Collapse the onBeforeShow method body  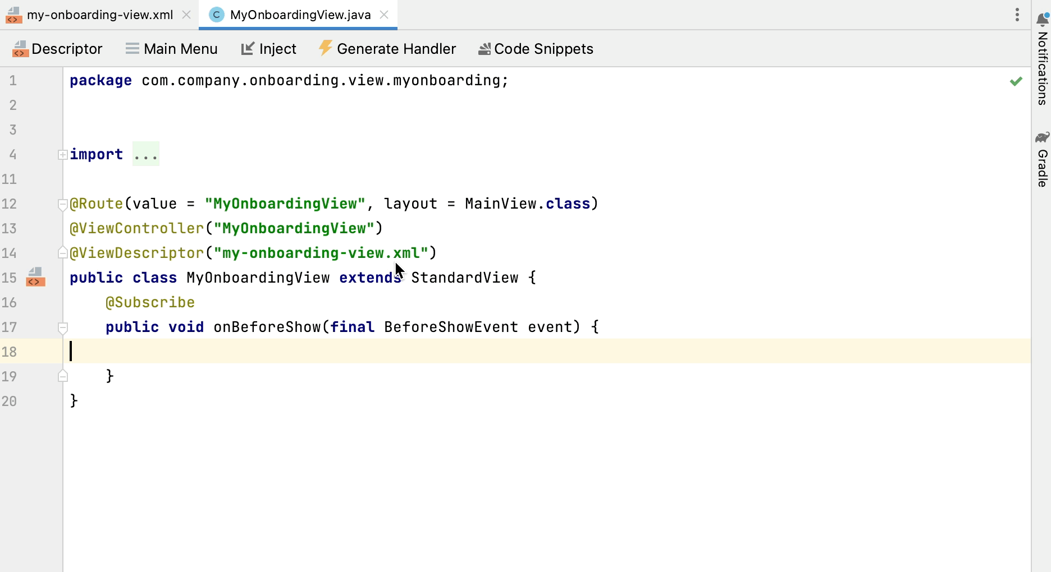point(63,327)
